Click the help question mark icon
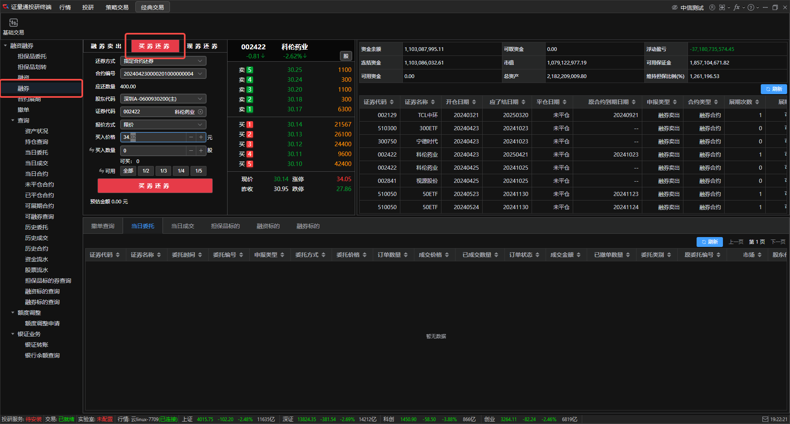This screenshot has width=790, height=424. point(751,7)
